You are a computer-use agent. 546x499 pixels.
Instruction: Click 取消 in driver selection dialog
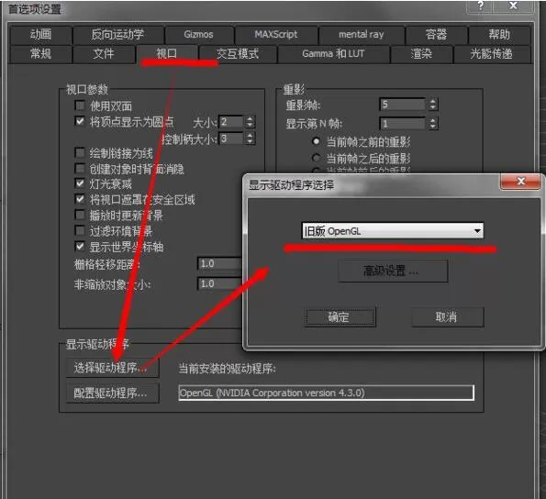pyautogui.click(x=448, y=317)
